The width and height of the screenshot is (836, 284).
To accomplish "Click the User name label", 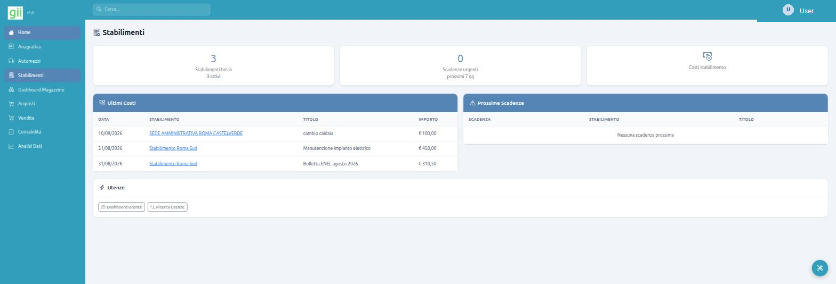I will [x=807, y=11].
